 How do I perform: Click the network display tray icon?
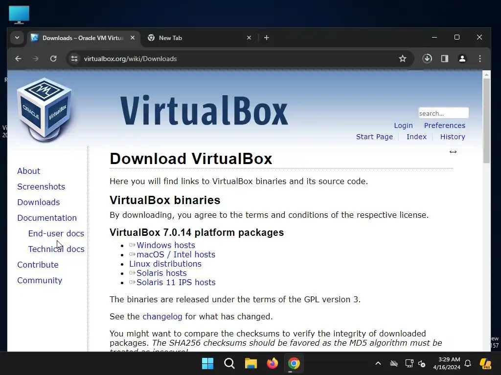pyautogui.click(x=409, y=363)
